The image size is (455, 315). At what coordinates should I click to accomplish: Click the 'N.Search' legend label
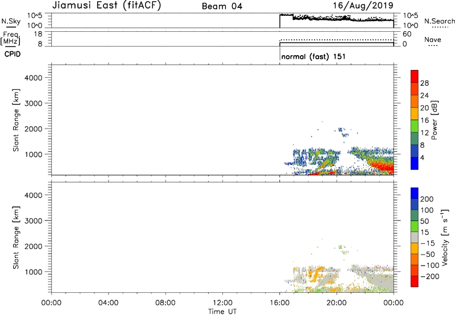pos(439,21)
